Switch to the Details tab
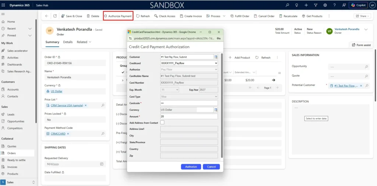Screen dimensions: 377x186 point(68,42)
